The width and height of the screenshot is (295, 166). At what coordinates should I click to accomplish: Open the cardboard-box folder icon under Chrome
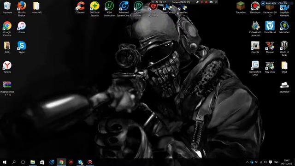[x=7, y=47]
